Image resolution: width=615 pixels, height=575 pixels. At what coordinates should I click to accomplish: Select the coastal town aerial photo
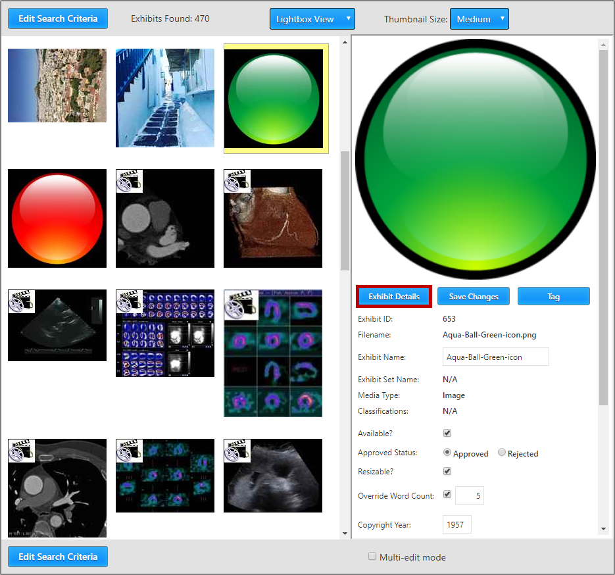pyautogui.click(x=57, y=86)
